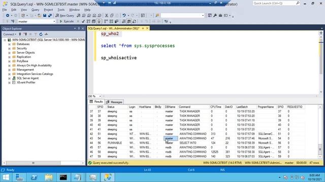The image size is (325, 182).
Task: Click the Save All icon
Action: tap(50, 16)
